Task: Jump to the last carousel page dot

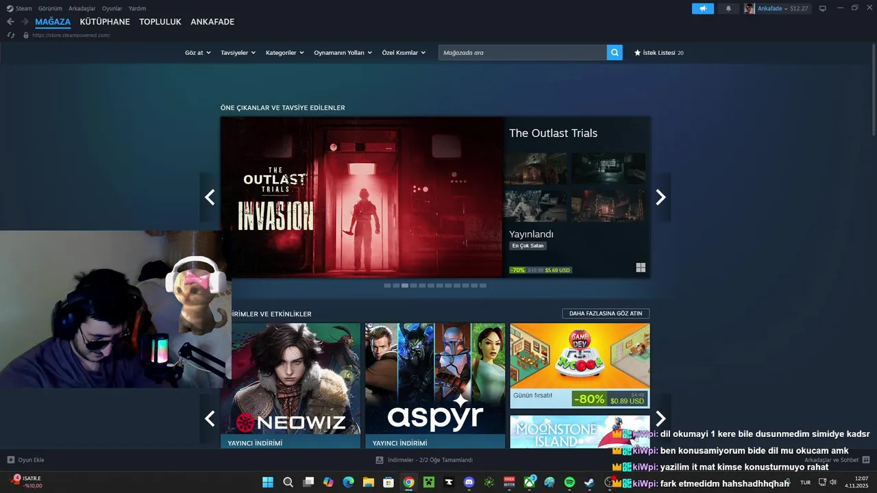Action: coord(483,286)
